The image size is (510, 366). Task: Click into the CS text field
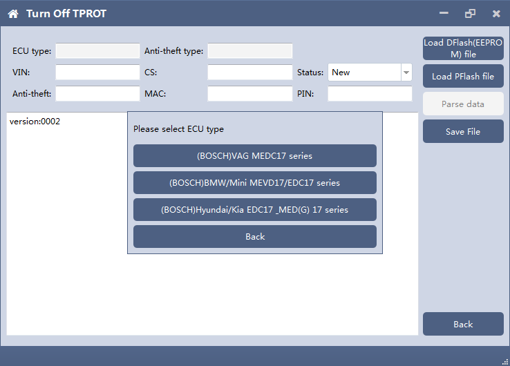(249, 72)
